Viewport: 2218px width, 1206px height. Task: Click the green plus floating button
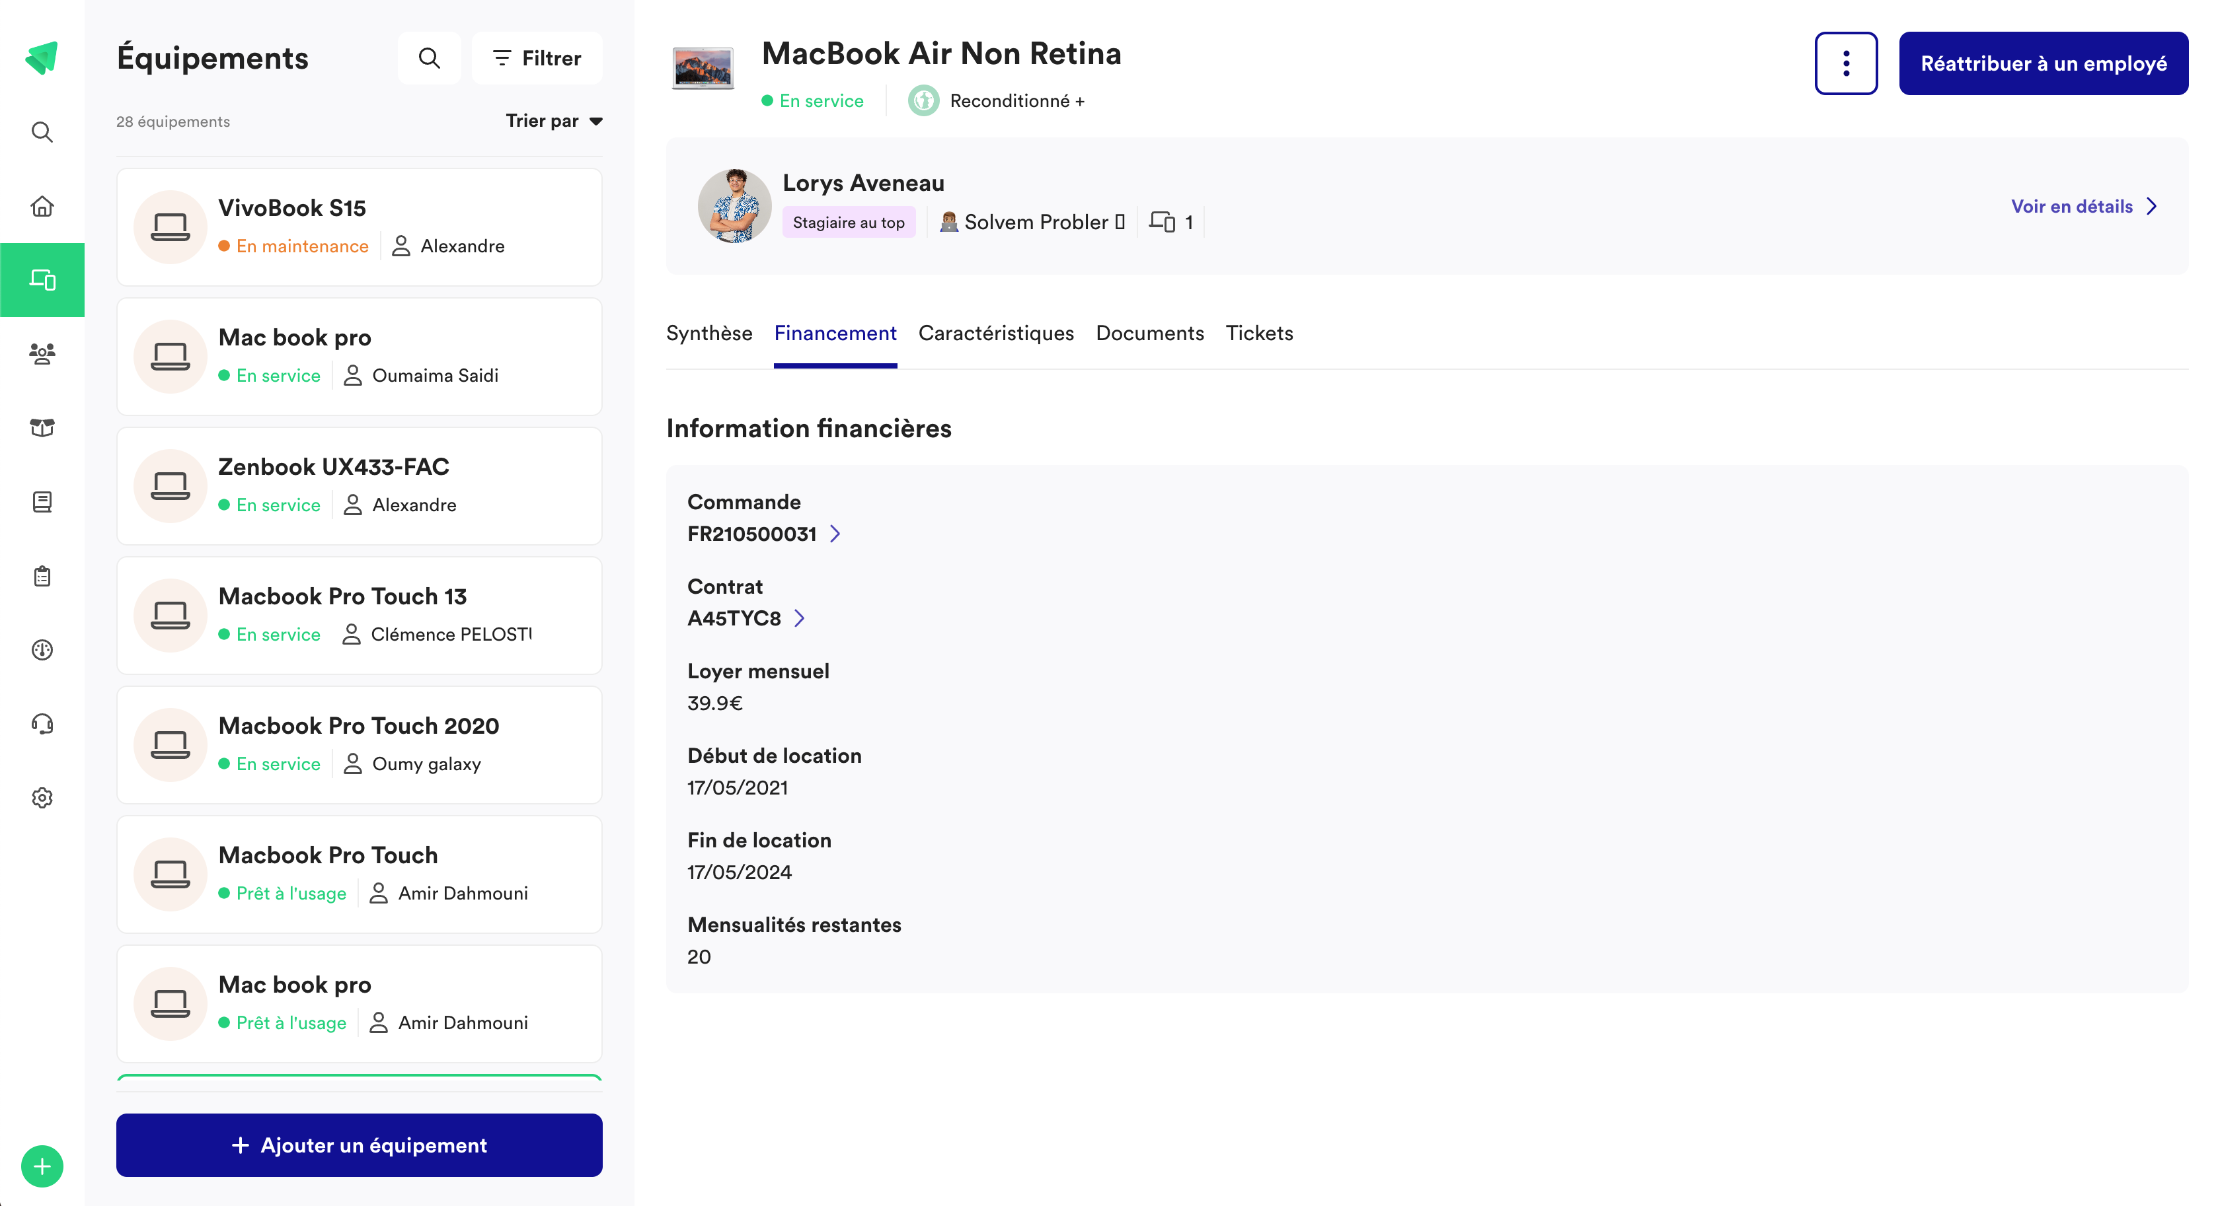42,1166
